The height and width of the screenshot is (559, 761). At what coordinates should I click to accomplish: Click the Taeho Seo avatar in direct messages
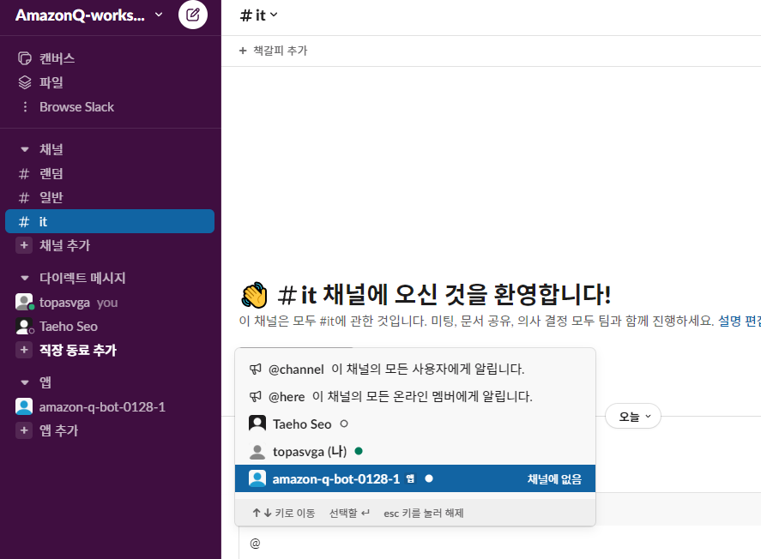[24, 326]
